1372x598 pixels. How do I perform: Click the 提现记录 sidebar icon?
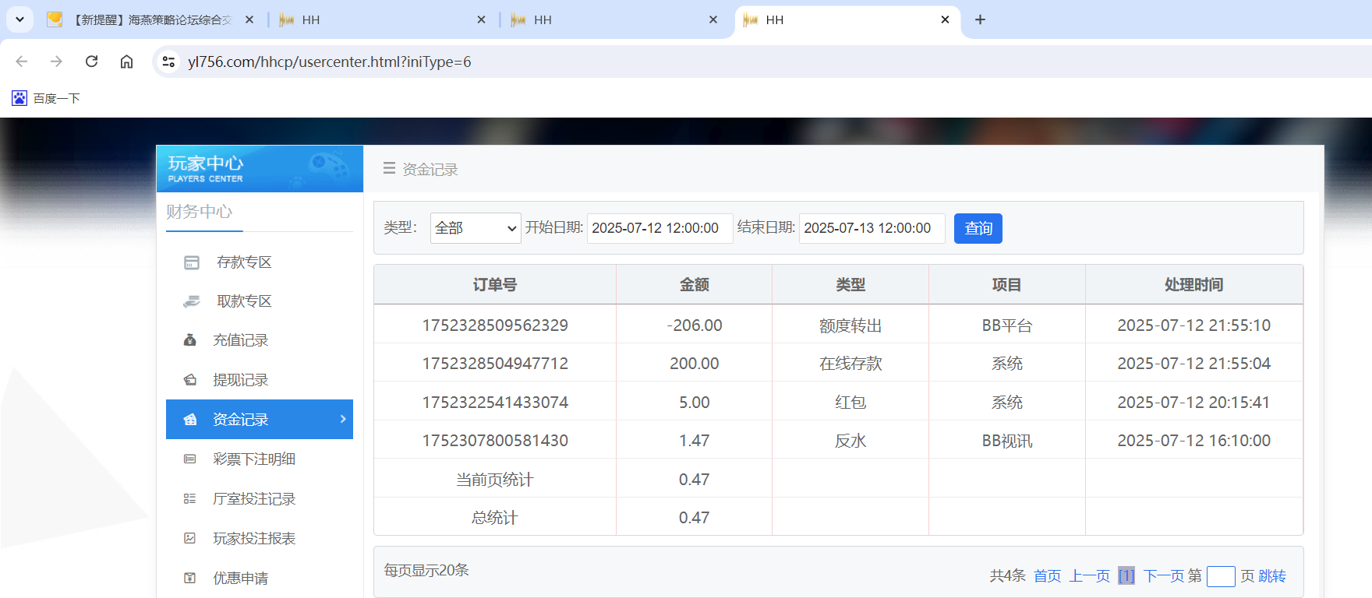[x=189, y=380]
